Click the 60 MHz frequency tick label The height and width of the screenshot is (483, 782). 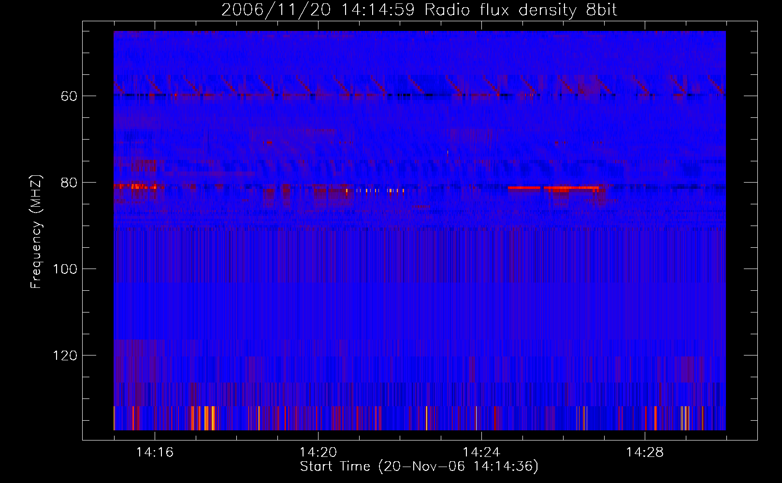pos(69,97)
